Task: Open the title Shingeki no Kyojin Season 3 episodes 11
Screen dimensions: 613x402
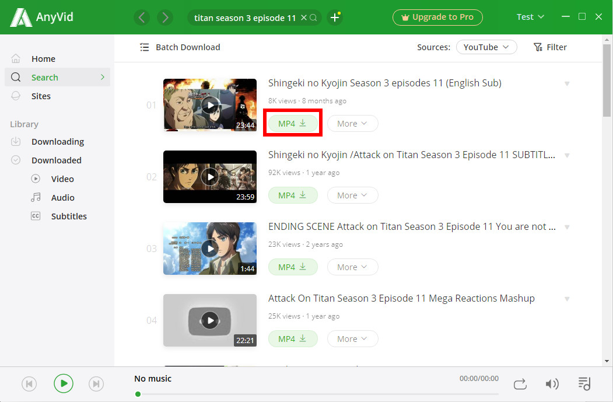Action: pos(385,83)
